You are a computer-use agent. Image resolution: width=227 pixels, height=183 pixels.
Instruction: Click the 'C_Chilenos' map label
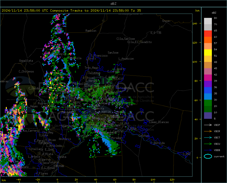click(26, 71)
